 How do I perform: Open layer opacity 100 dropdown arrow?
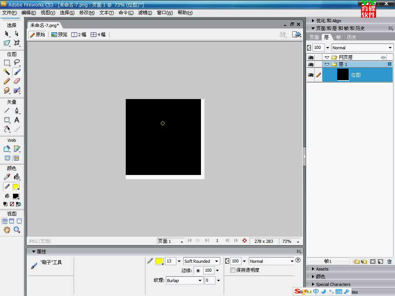[327, 47]
